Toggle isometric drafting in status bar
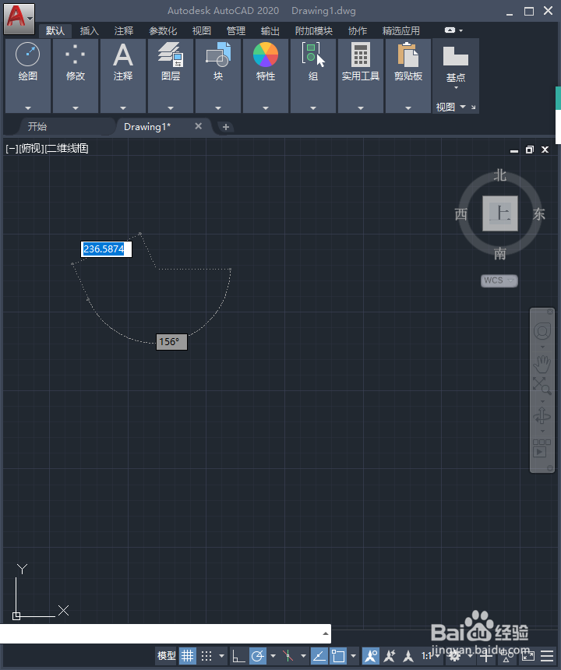Screen dimensions: 561x670 pyautogui.click(x=288, y=655)
